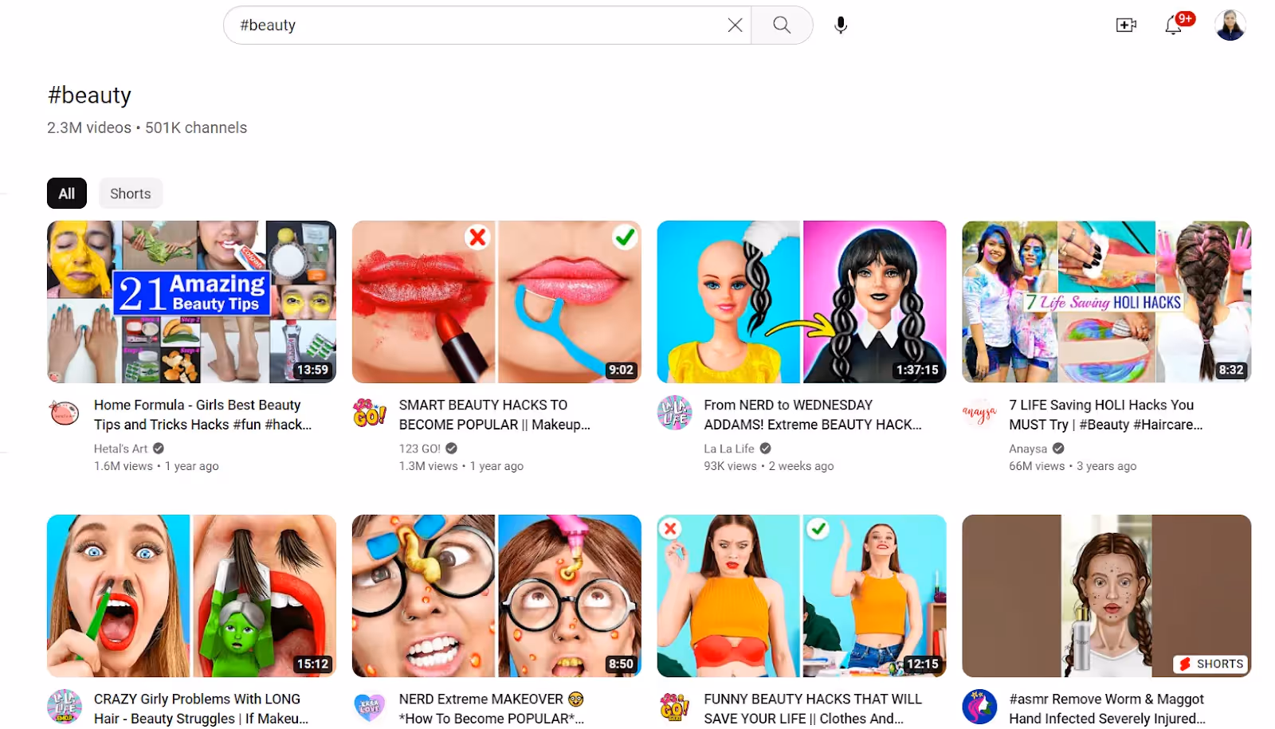Open 123 GO! avatar beside FUNNY BEAUTY HACKS
Screen dimensions: 1275x729
click(x=675, y=707)
